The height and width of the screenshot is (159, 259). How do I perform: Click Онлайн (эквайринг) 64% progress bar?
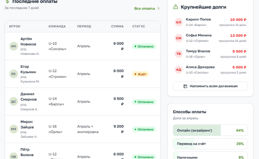click(210, 131)
